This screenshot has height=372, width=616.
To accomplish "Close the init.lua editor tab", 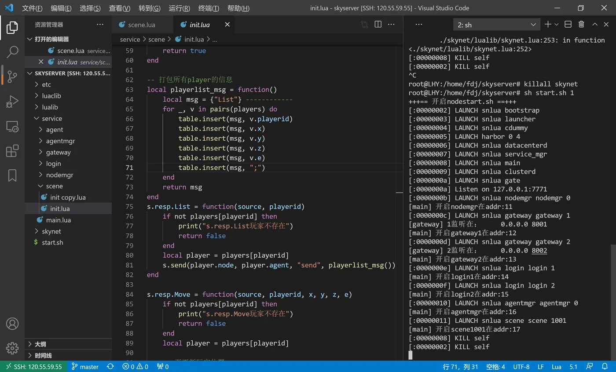I will (x=227, y=25).
